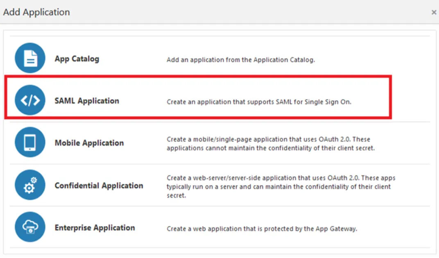Click the Enterprise Application cloud icon

click(x=30, y=226)
